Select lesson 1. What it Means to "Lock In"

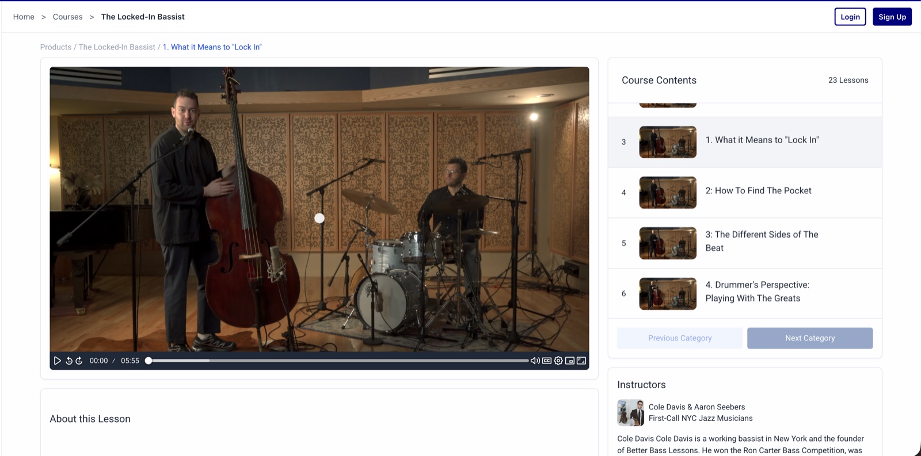(745, 142)
